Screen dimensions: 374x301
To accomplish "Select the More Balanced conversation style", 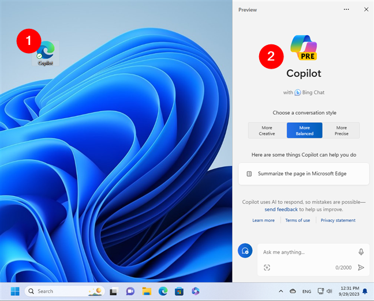I will point(304,130).
